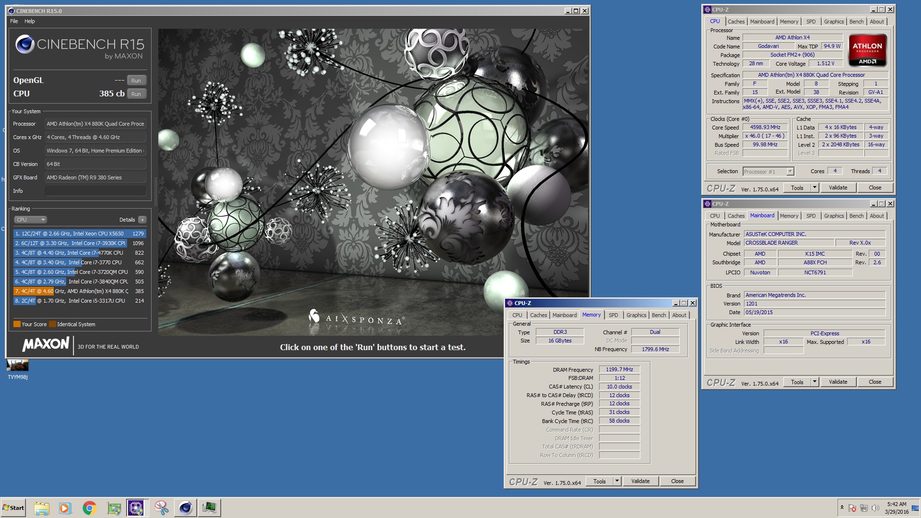Switch to Memory tab in mainboard CPU-Z window

(789, 216)
